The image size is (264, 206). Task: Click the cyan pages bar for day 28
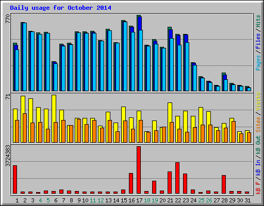[226, 85]
